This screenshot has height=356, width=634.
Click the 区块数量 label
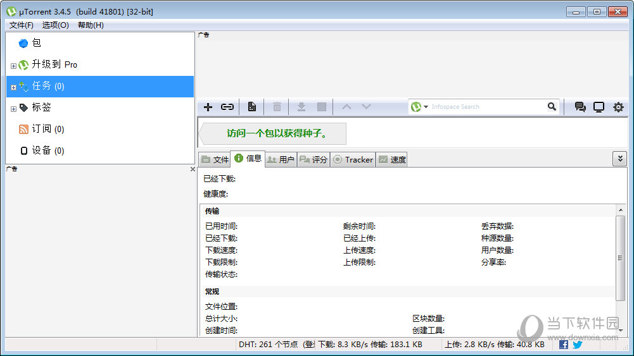coord(429,319)
